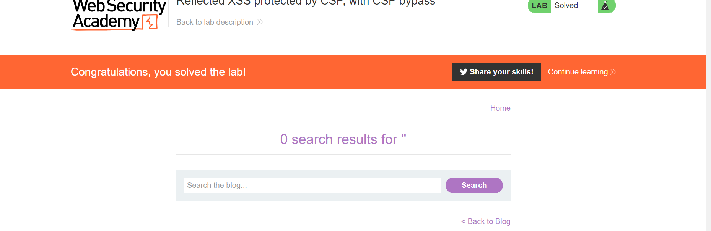Click the Solved status label
The image size is (711, 231).
[566, 6]
